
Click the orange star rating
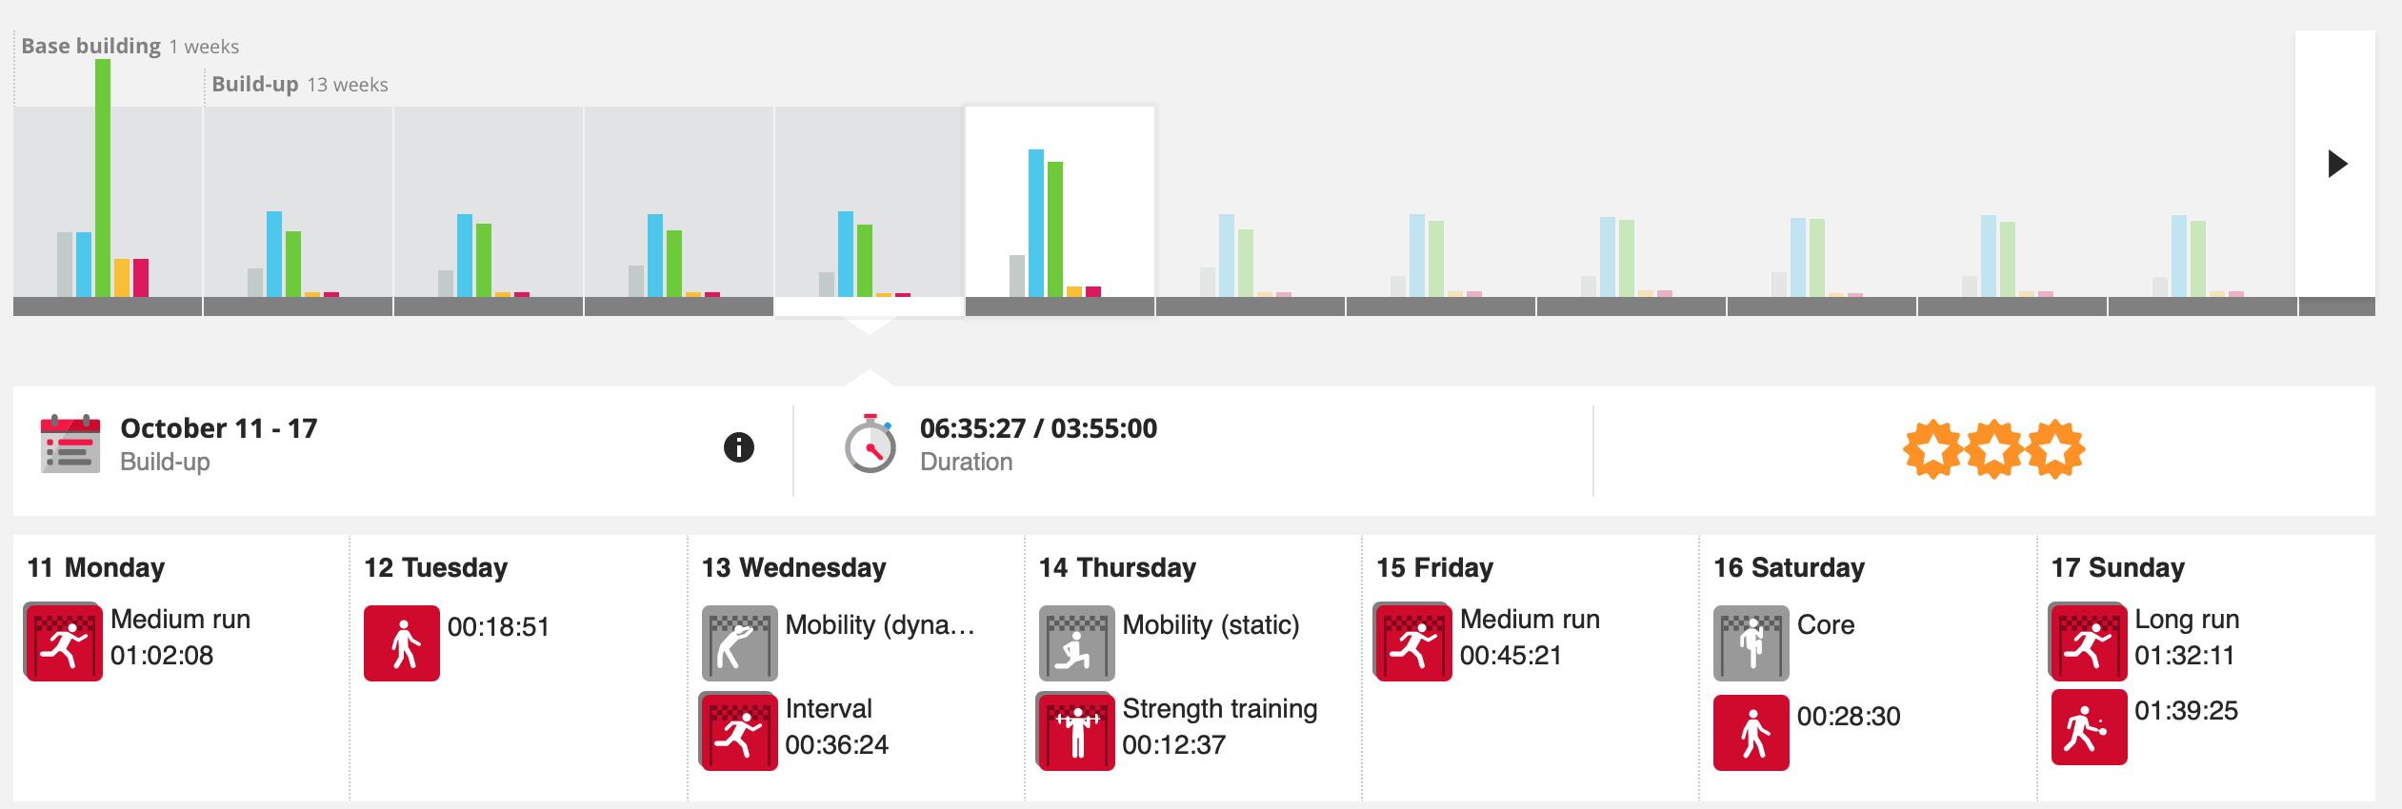pyautogui.click(x=1993, y=448)
